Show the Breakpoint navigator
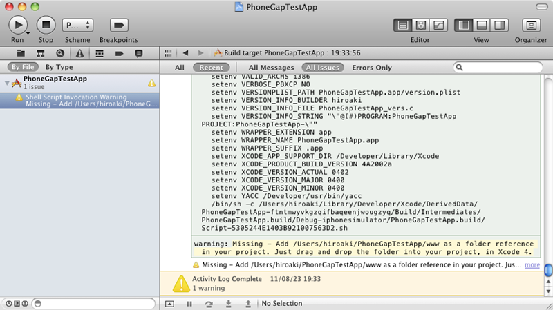 click(x=119, y=53)
